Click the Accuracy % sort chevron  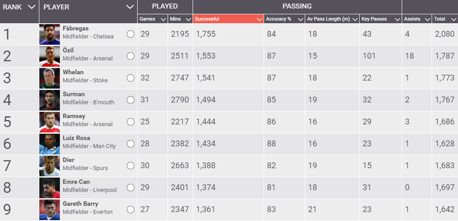click(x=301, y=19)
